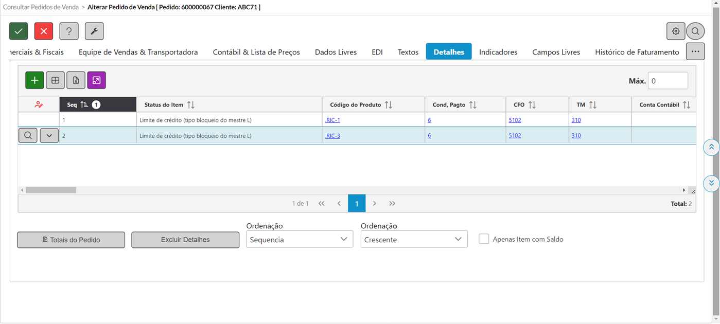
Task: Open the Crescente ordering direction dropdown
Action: [414, 239]
